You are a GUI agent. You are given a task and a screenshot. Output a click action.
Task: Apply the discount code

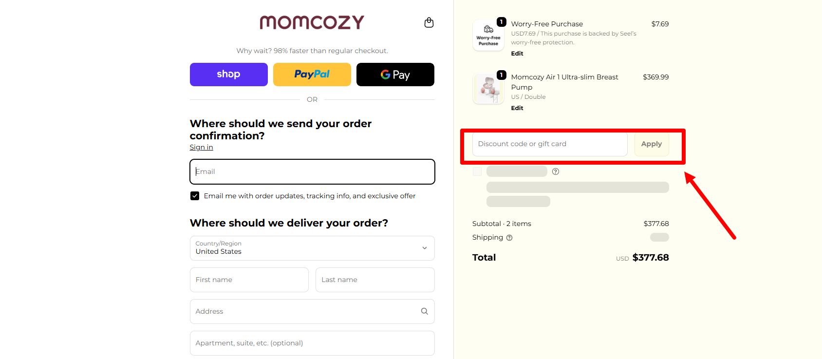pos(651,144)
